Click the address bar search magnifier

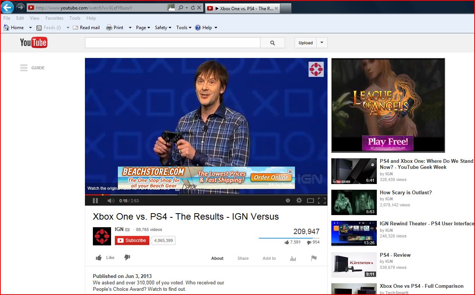(x=180, y=8)
